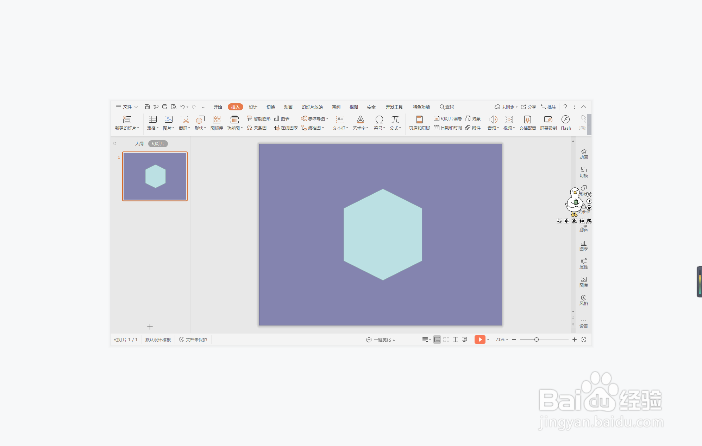Insert an 在线图表 online chart
The width and height of the screenshot is (702, 446).
click(x=286, y=128)
